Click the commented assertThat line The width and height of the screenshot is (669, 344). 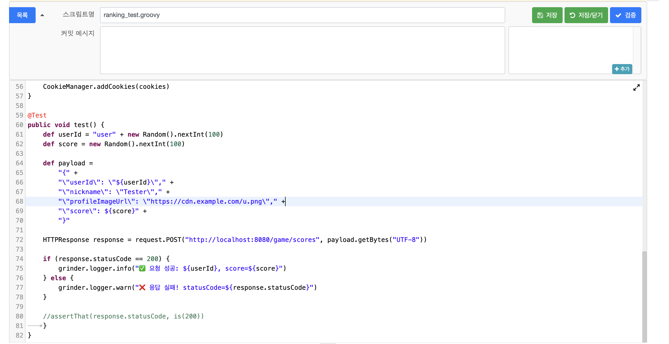[123, 316]
